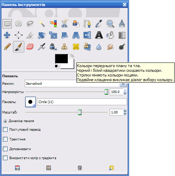
Task: Select the Text tool
Action: pos(99,35)
